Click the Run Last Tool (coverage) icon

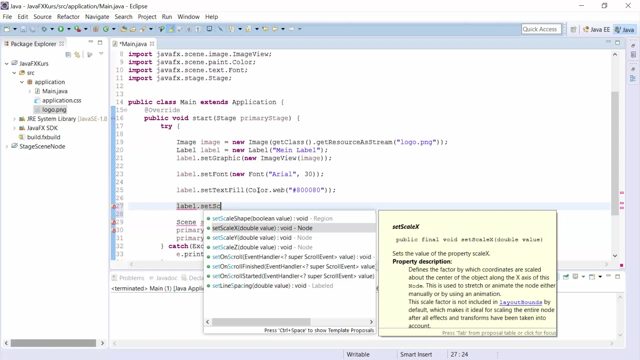(77, 29)
